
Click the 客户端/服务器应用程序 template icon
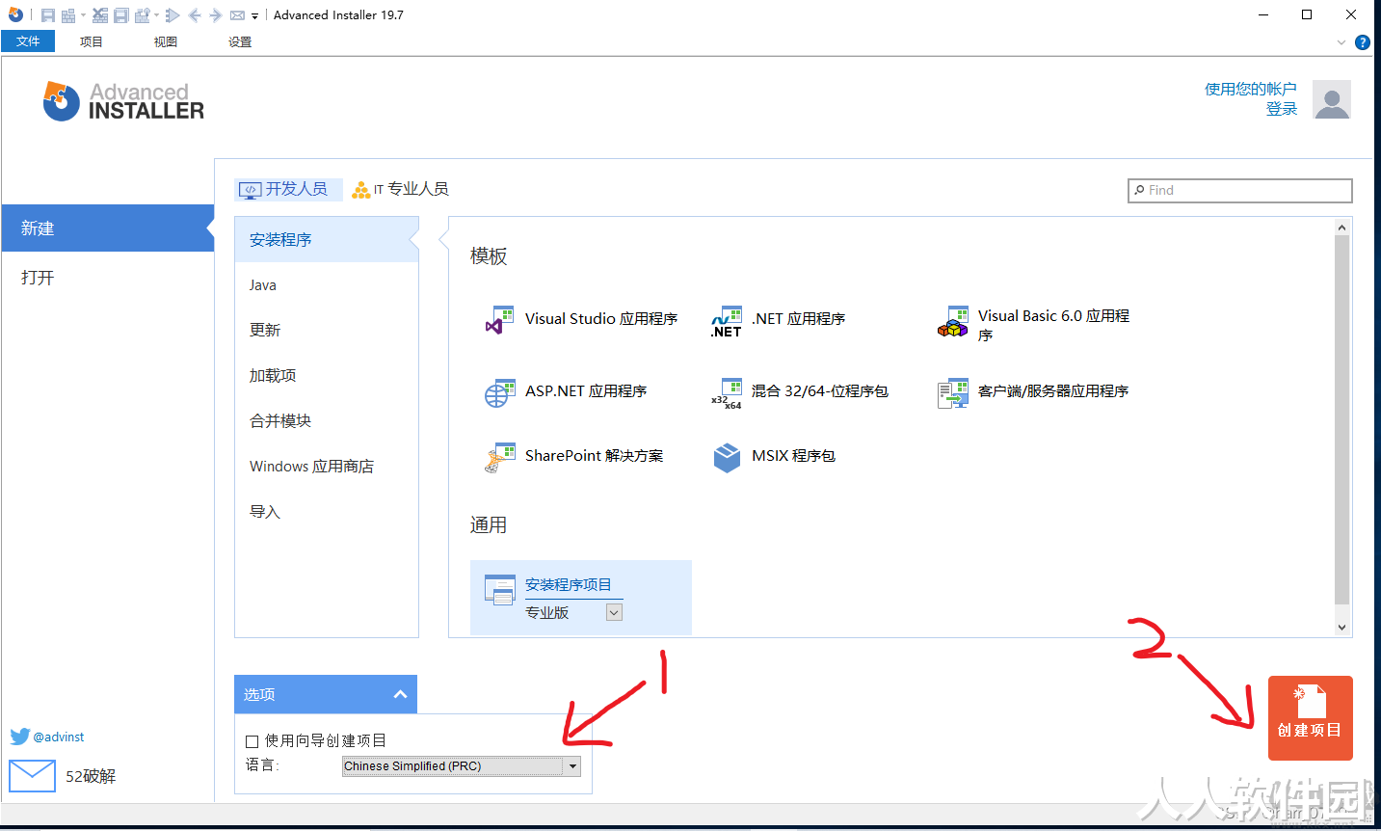(x=953, y=393)
